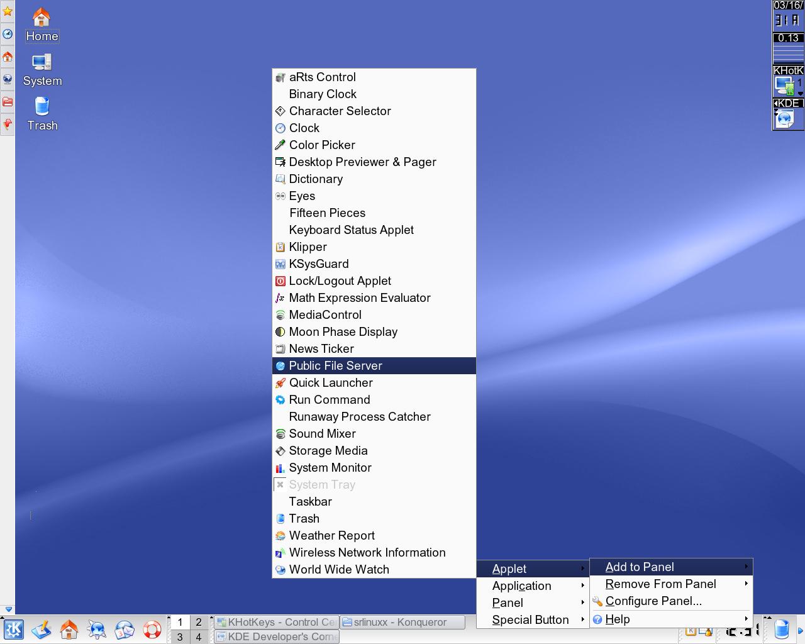Select the Dictionary applet icon
This screenshot has width=805, height=644.
280,179
